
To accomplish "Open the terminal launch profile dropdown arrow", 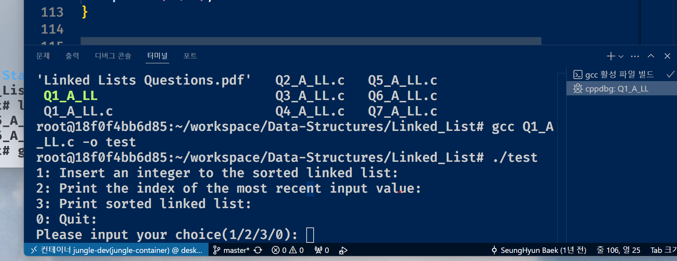I will tap(621, 56).
